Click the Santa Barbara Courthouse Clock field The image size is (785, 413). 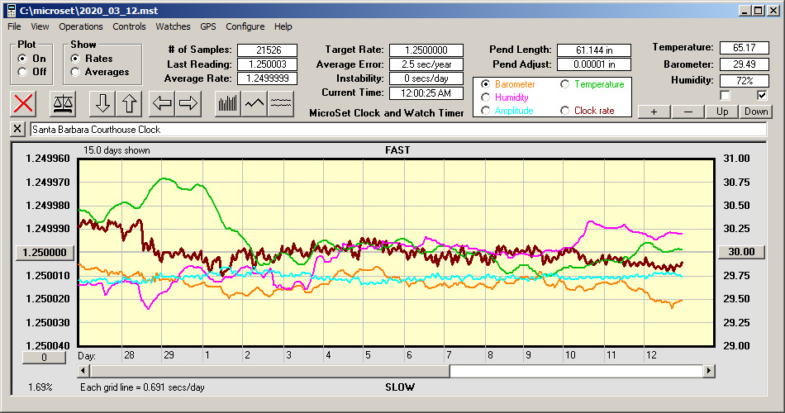pos(398,130)
